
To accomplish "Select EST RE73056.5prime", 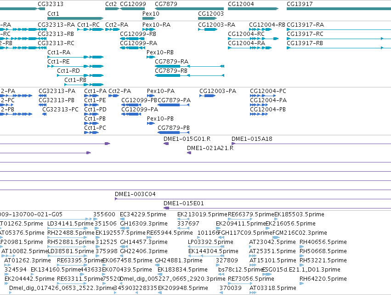I will click(240, 283).
